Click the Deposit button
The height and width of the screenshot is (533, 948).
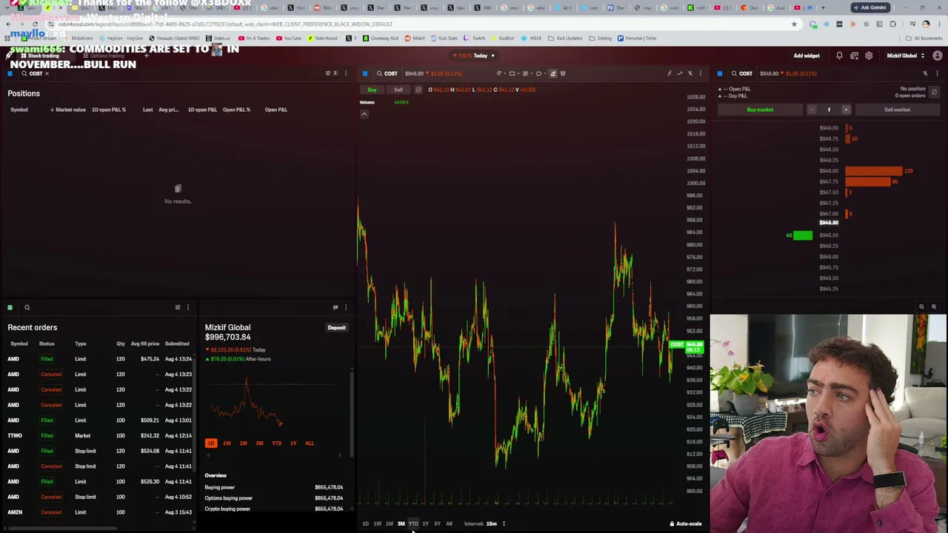coord(336,327)
